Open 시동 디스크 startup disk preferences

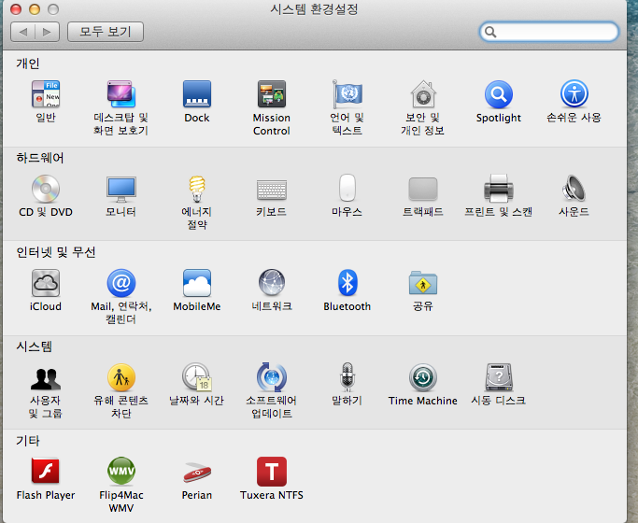point(499,377)
